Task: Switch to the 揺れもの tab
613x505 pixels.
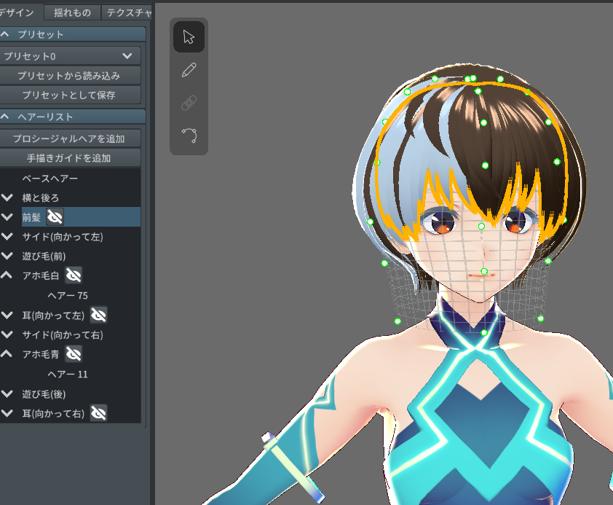Action: pyautogui.click(x=72, y=12)
